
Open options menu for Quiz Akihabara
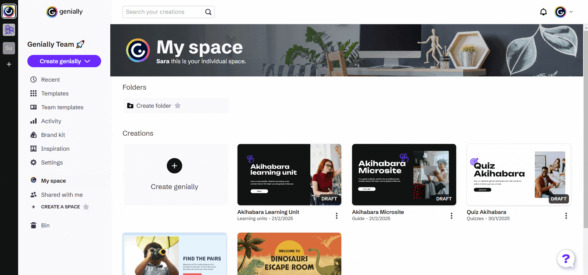[566, 216]
